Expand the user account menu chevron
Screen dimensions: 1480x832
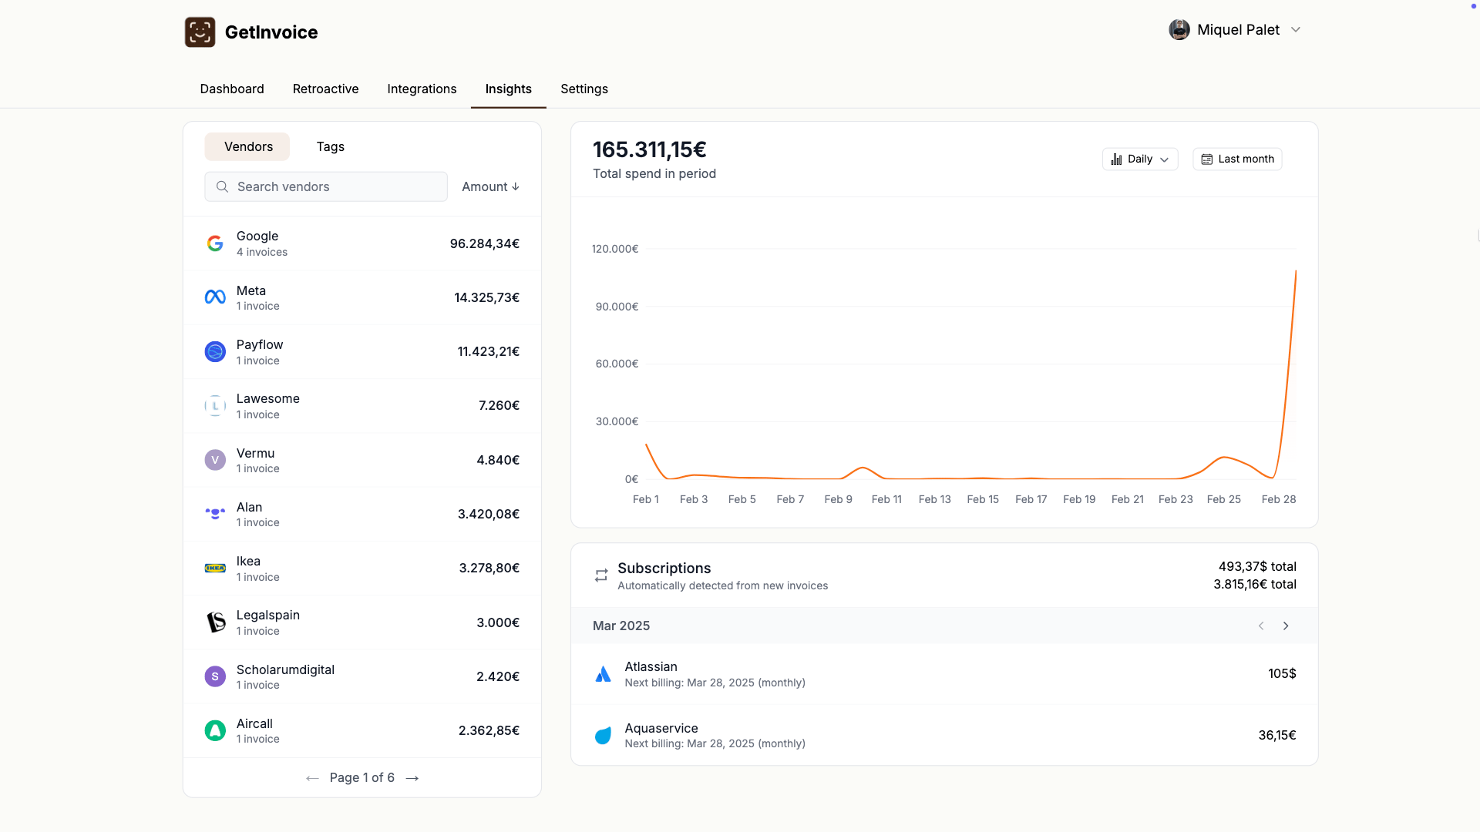1296,30
